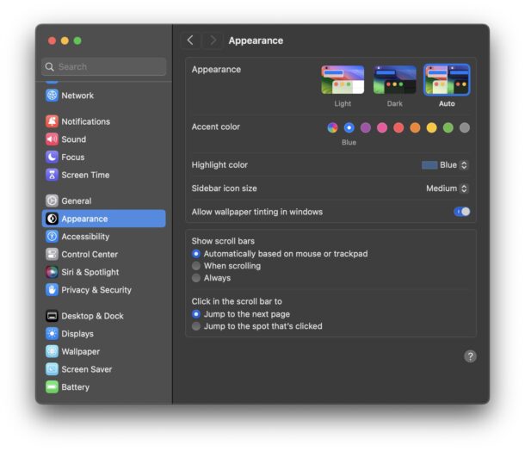Select Automatically based on mouse or trackpad
Image resolution: width=525 pixels, height=451 pixels.
[196, 254]
